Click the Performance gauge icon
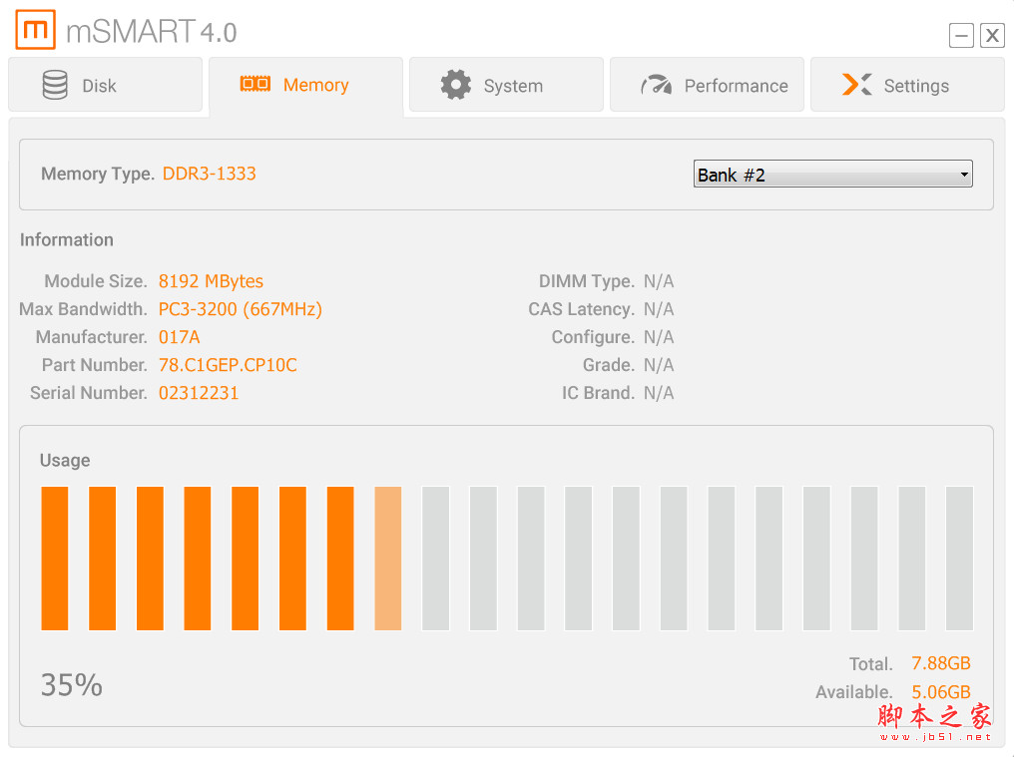1014x757 pixels. coord(657,85)
